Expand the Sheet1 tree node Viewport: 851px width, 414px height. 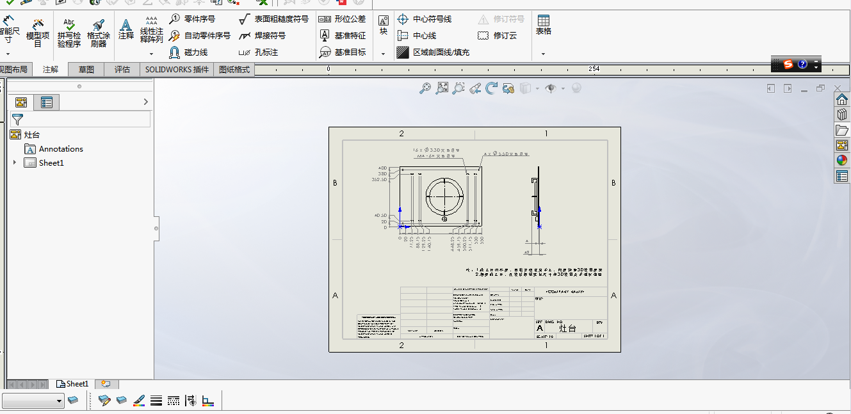[15, 163]
